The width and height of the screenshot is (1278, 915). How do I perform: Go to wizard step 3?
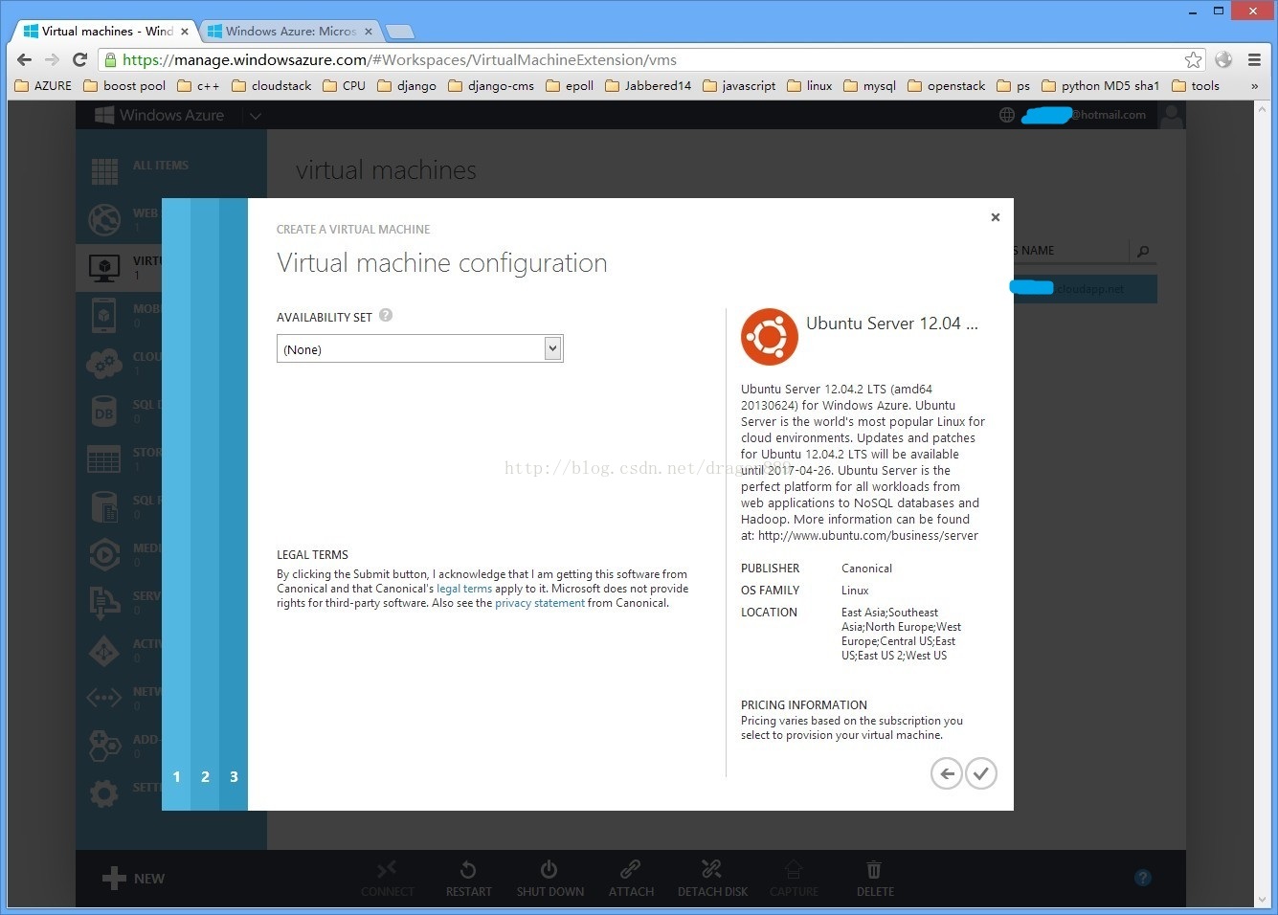(234, 776)
